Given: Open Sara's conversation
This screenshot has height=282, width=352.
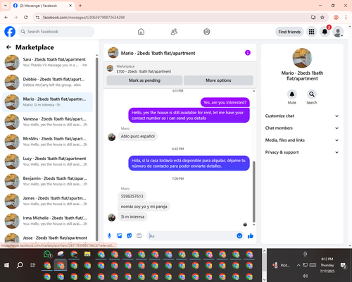Looking at the screenshot, I should 48,62.
